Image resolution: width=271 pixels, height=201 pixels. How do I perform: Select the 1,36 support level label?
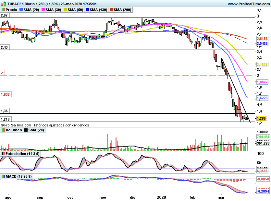4,111
